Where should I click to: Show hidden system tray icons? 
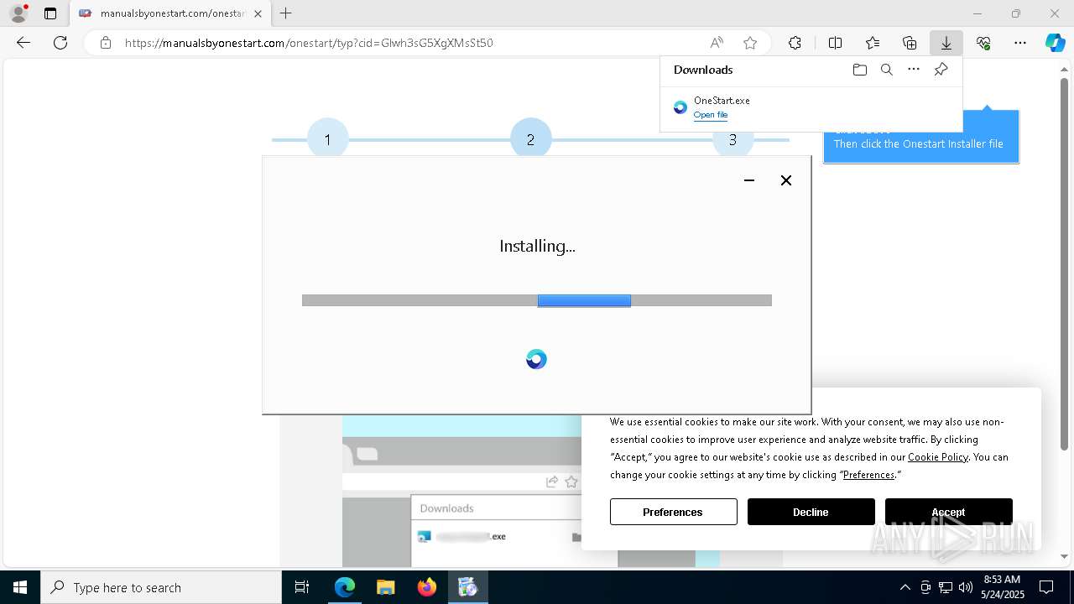(x=905, y=587)
